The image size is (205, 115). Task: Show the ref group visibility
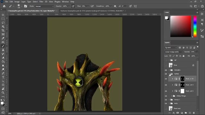(x=166, y=60)
